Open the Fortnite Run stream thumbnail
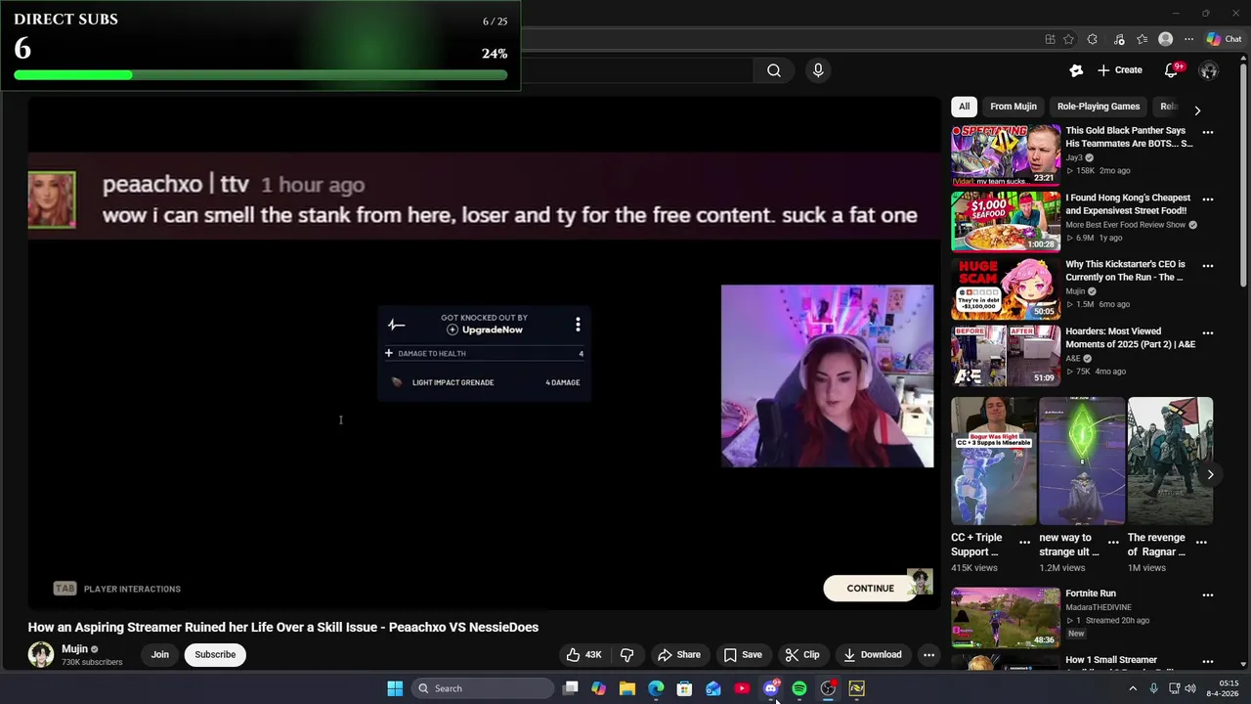Viewport: 1251px width, 704px height. [1006, 617]
